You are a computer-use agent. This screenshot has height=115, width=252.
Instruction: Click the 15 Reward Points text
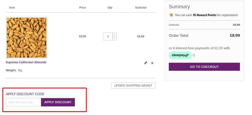point(204,15)
